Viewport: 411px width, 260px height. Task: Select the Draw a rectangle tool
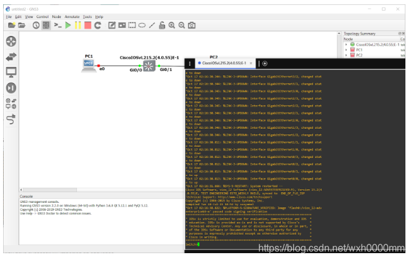[132, 26]
